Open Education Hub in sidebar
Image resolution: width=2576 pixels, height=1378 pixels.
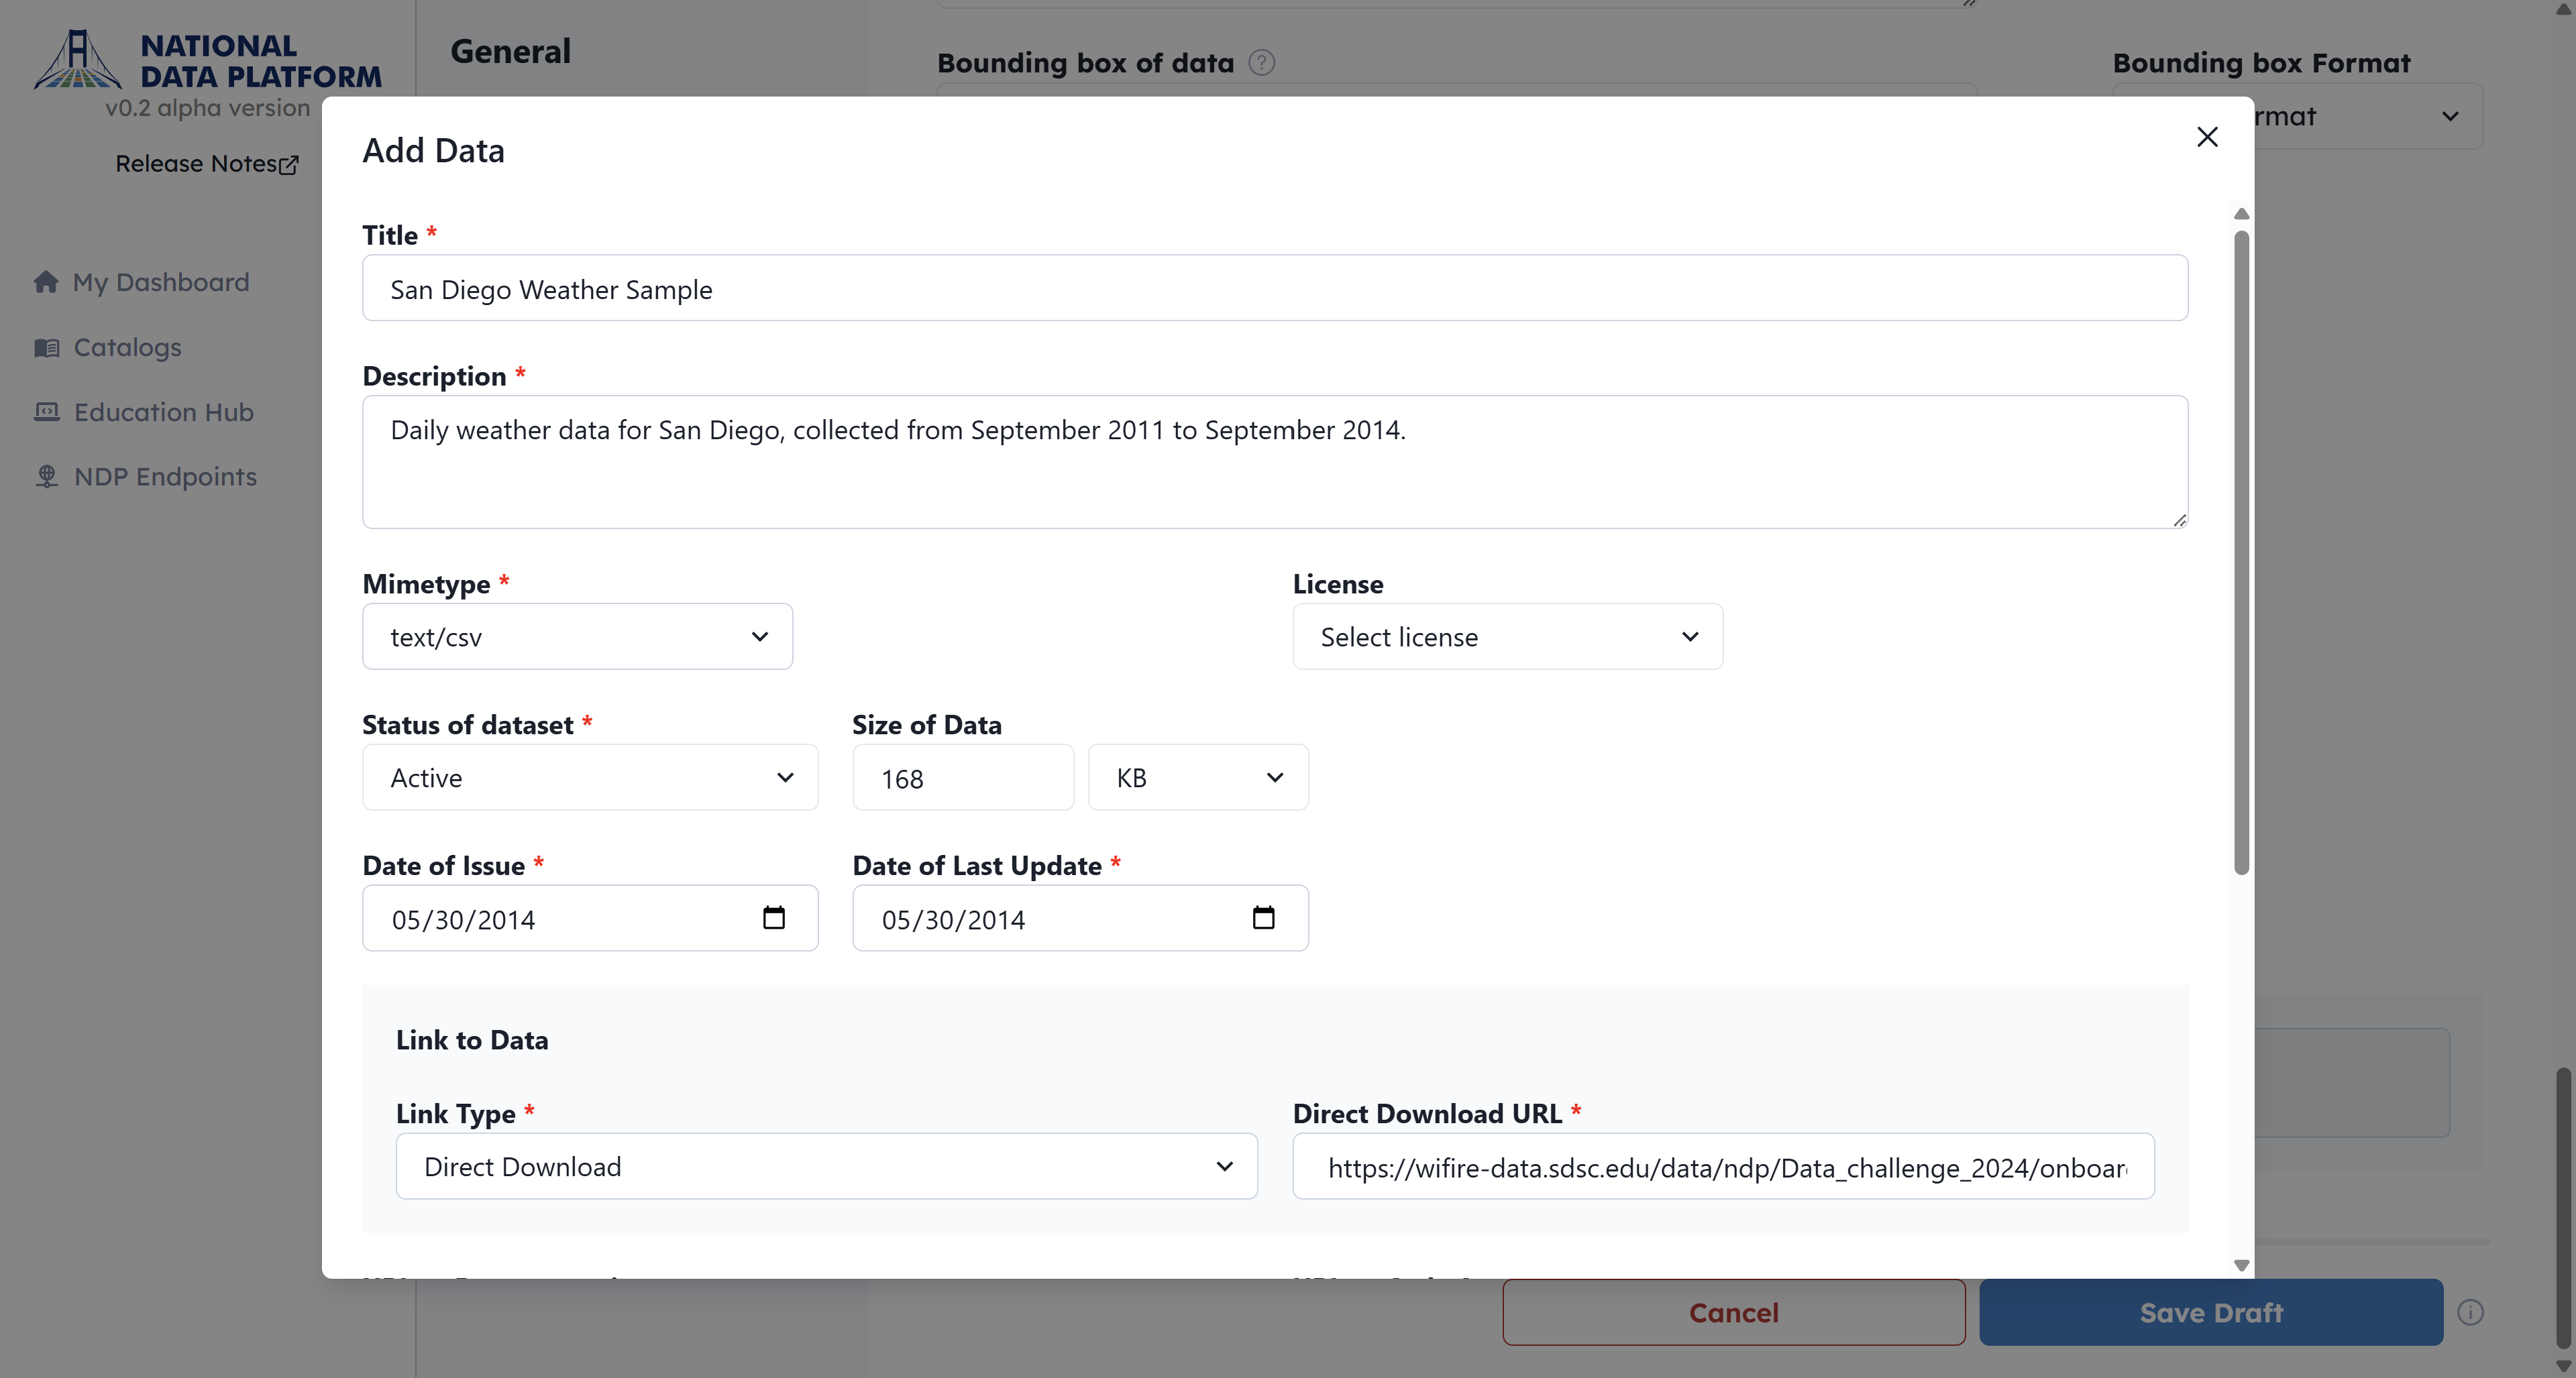[x=163, y=412]
